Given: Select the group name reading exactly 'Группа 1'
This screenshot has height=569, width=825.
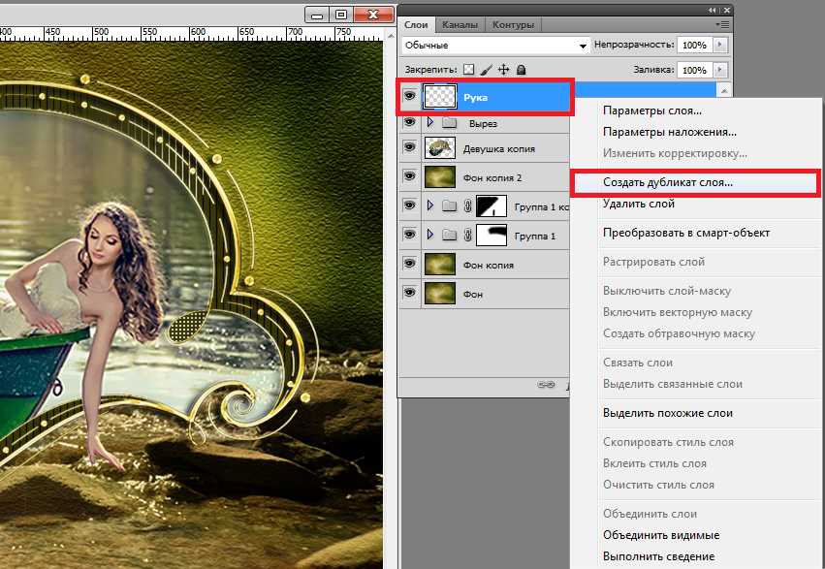Looking at the screenshot, I should (x=534, y=237).
